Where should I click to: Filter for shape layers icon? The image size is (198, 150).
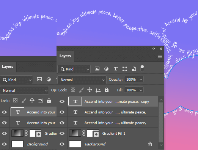click(124, 69)
